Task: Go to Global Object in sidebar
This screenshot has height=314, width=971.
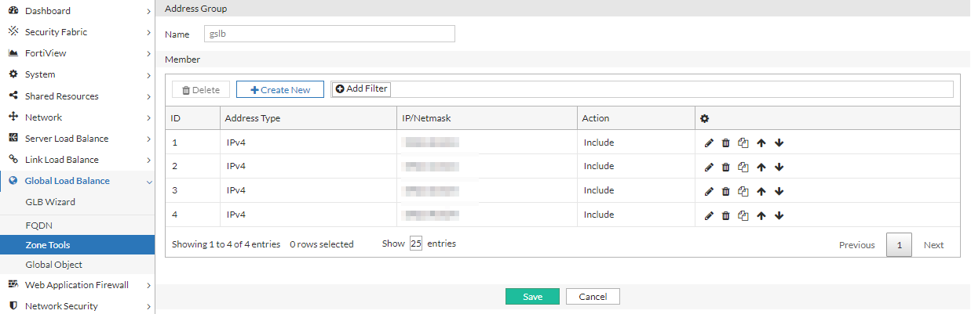Action: click(x=53, y=265)
